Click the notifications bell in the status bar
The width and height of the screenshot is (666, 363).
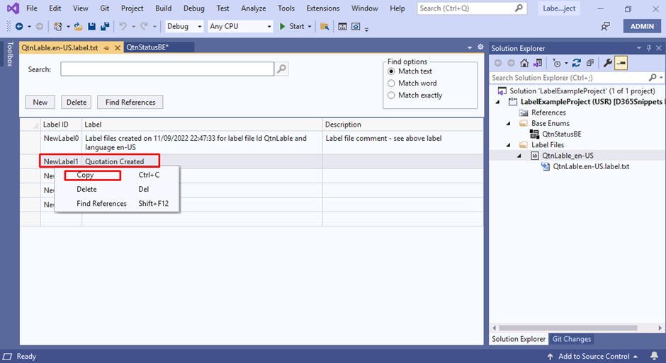[654, 356]
